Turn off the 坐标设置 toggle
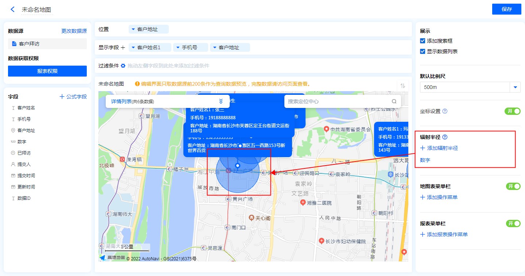Screen dimensions: 525x276 point(512,111)
